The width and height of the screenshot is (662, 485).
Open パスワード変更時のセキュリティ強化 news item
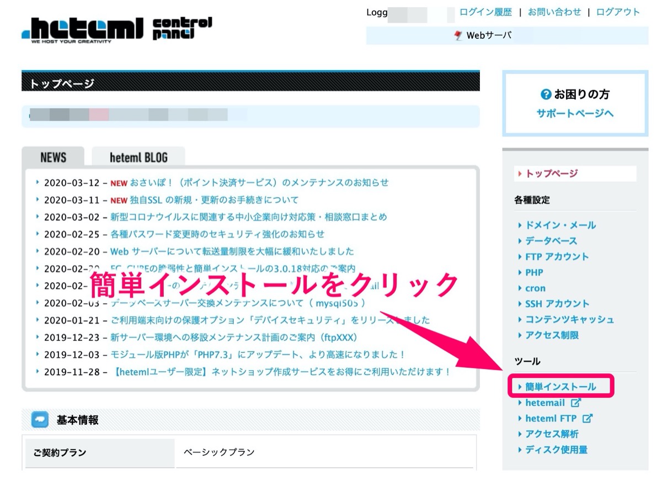(217, 234)
